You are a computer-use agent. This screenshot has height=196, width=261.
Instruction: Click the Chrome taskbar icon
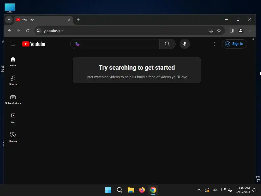click(x=153, y=190)
